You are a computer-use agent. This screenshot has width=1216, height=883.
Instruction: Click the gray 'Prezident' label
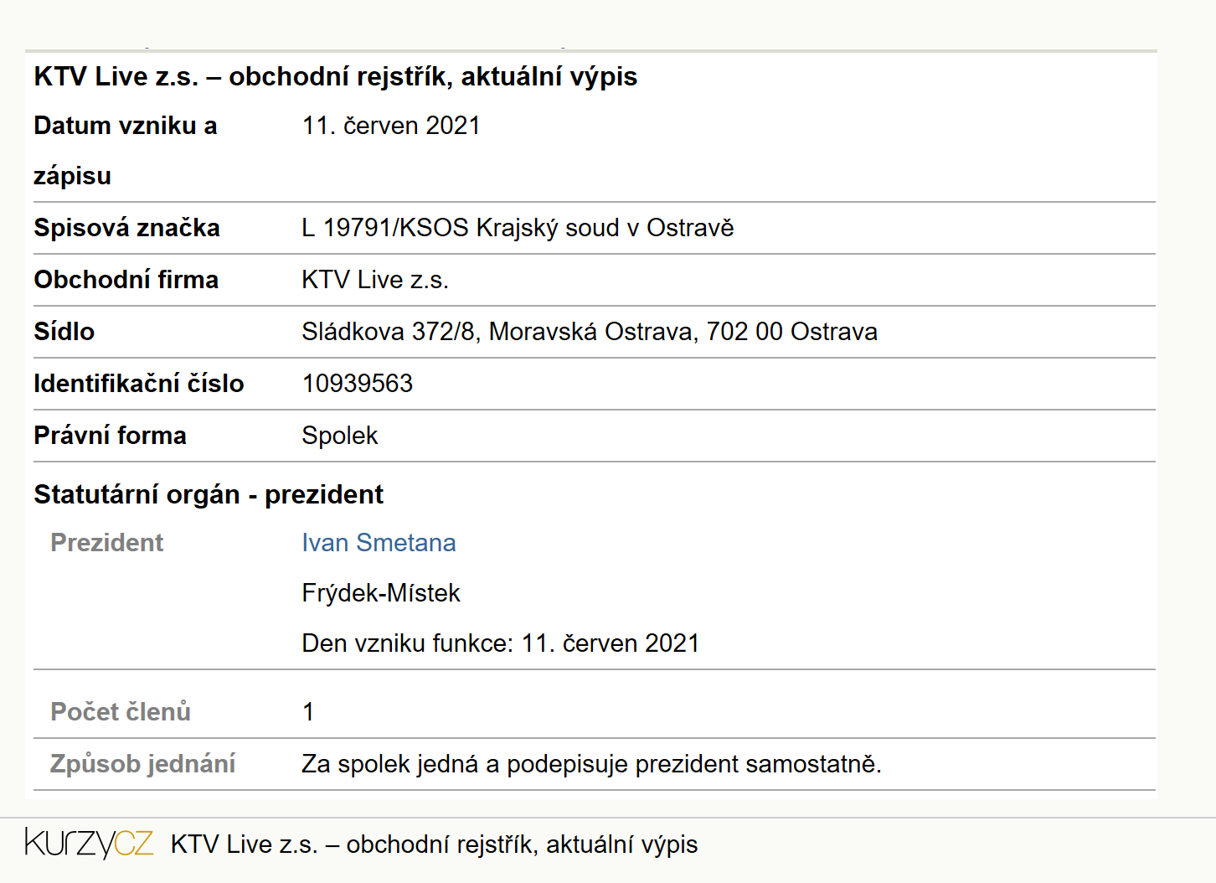[x=106, y=543]
